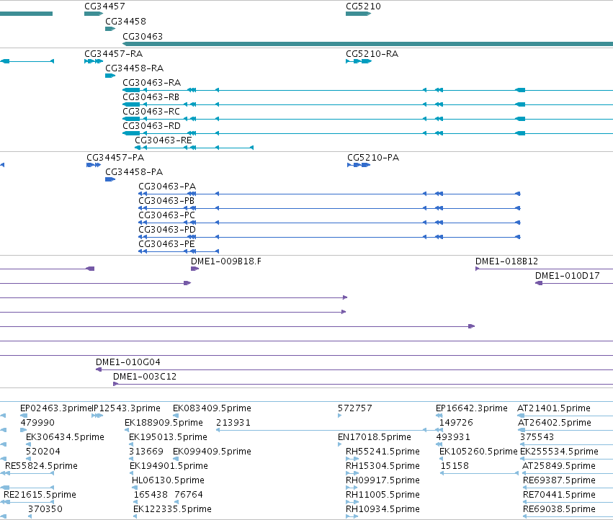This screenshot has height=520, width=613.
Task: Select EST RE21615.5prime
Action: 40,495
